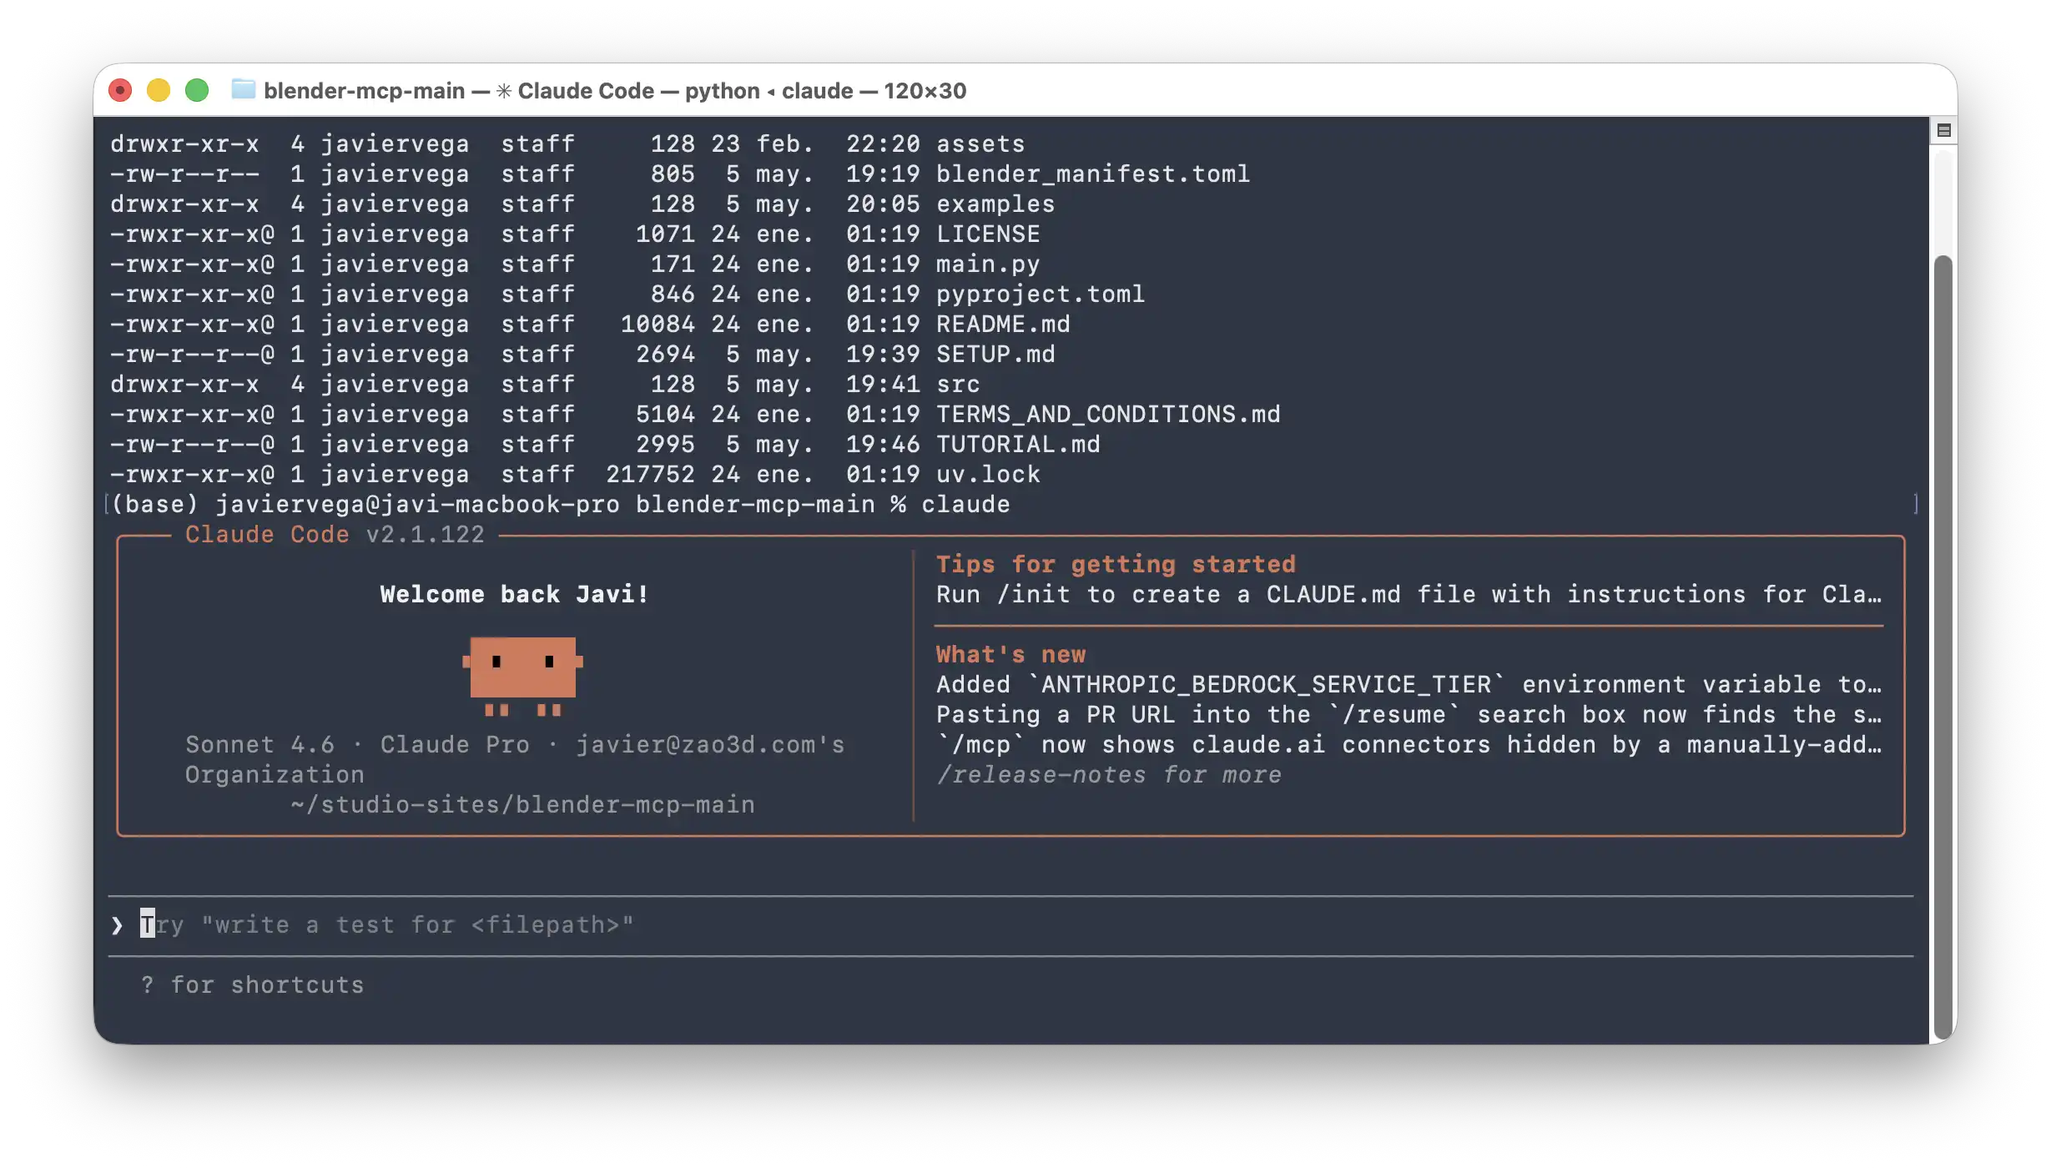
Task: Click the 'SETUP.md' file name
Action: point(995,354)
